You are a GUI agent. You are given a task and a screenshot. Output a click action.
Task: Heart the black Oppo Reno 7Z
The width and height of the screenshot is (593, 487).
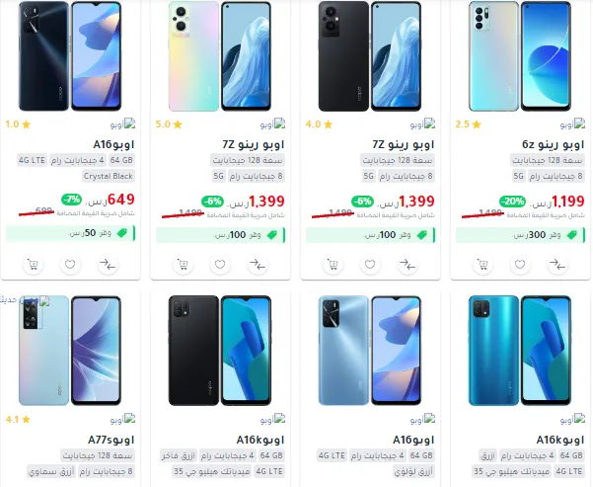point(370,265)
